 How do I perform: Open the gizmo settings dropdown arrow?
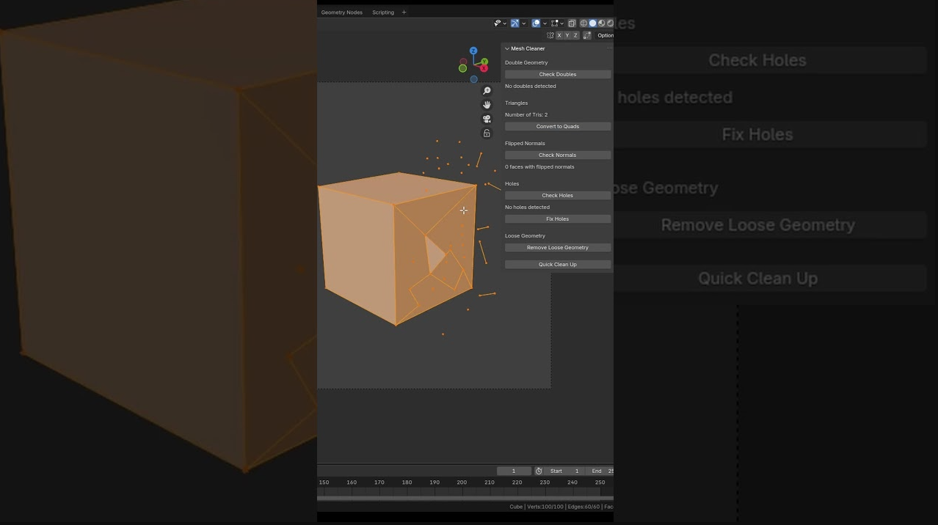(524, 23)
